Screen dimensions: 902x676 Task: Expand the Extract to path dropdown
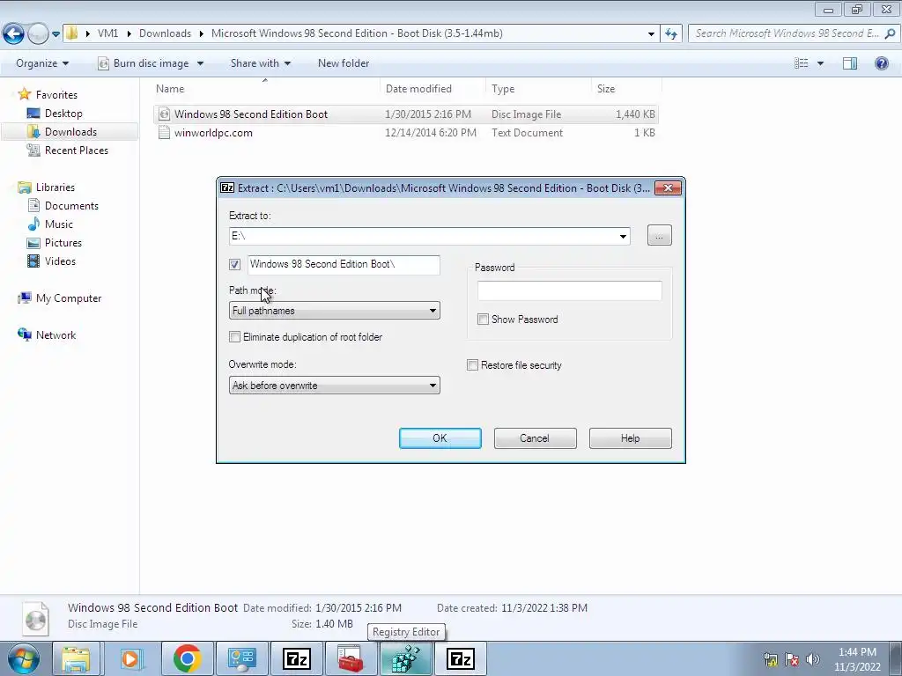623,236
